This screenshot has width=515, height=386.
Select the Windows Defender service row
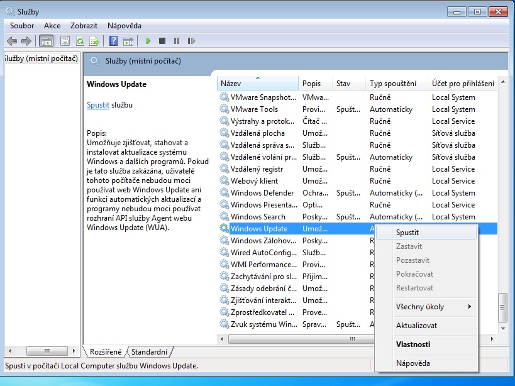262,193
